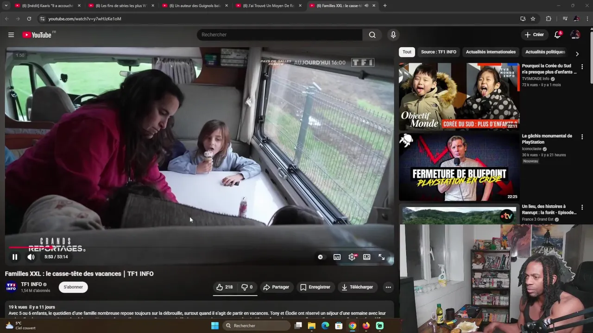Click the Pourquoi la Corée du Sud title

pos(549,69)
